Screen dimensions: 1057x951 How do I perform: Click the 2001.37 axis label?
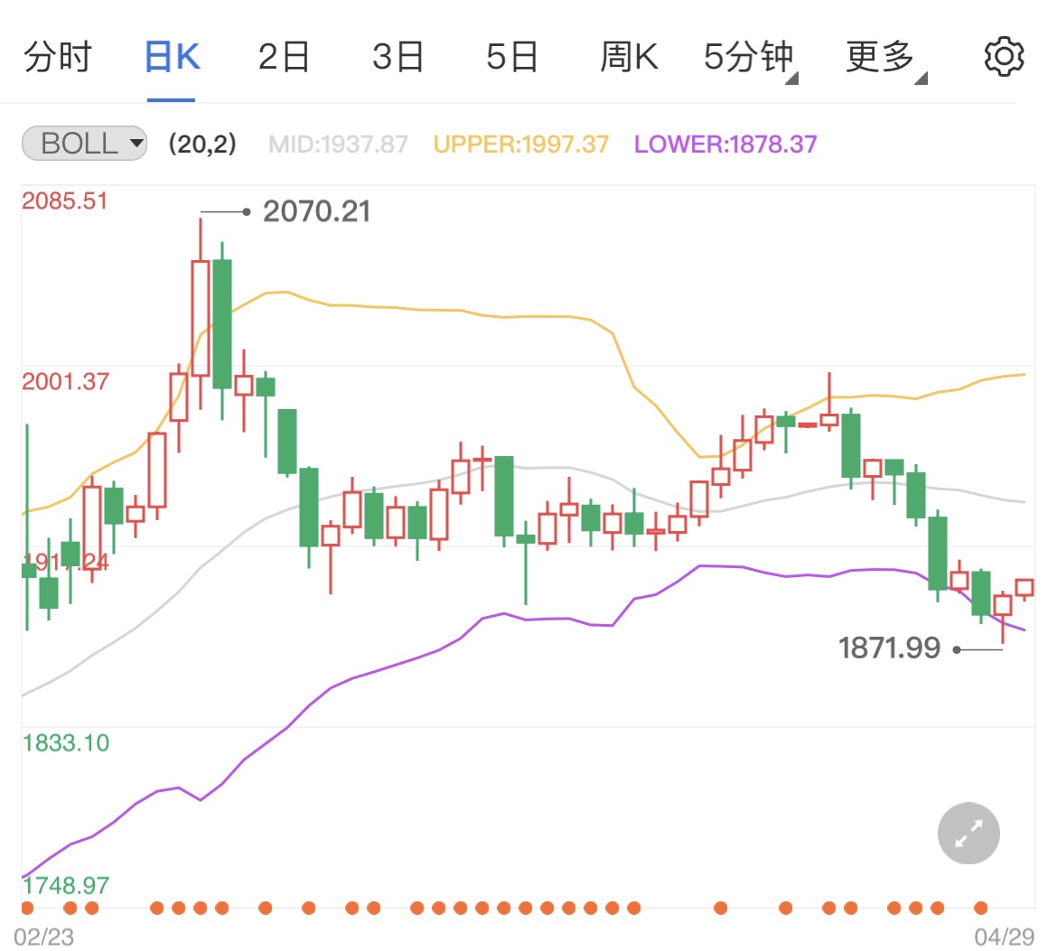click(x=65, y=381)
